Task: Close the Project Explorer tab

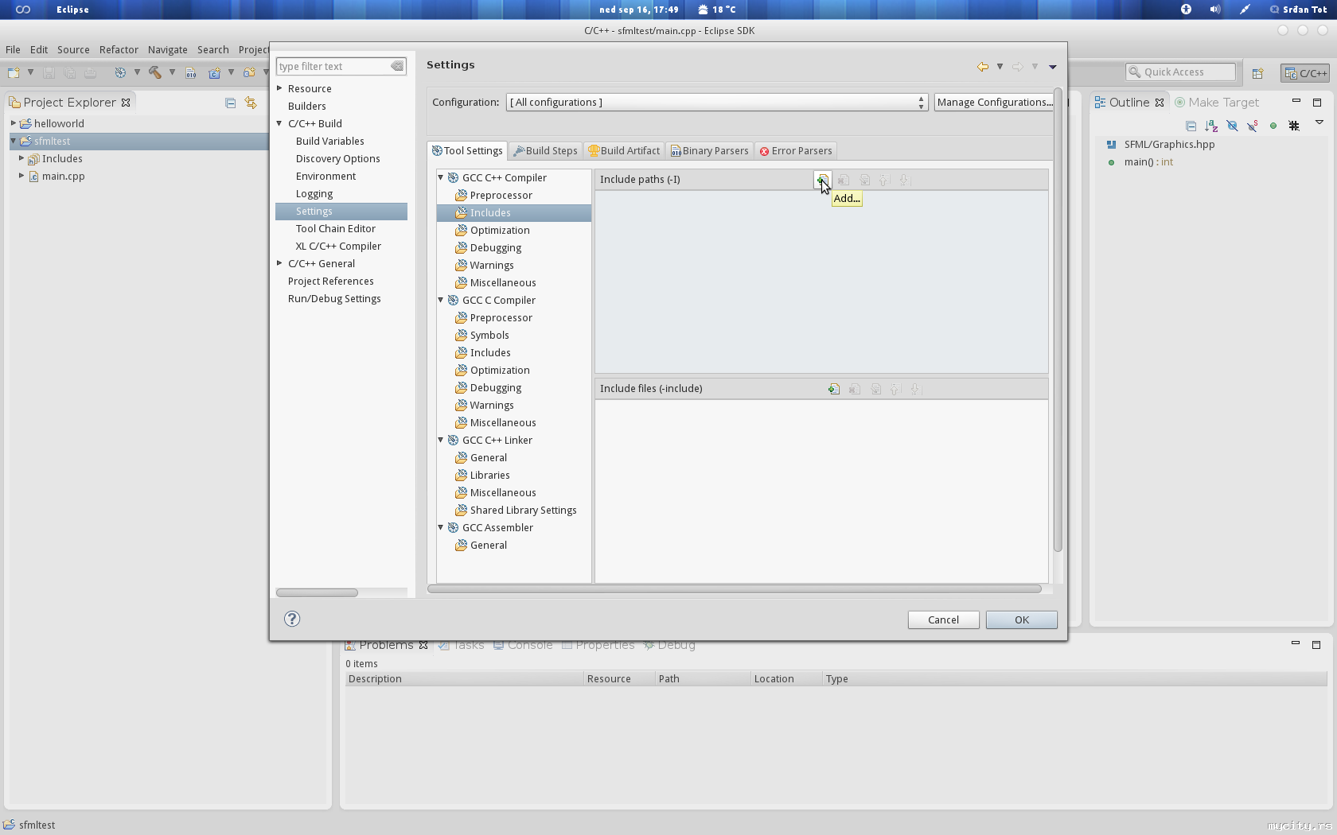Action: 126,103
